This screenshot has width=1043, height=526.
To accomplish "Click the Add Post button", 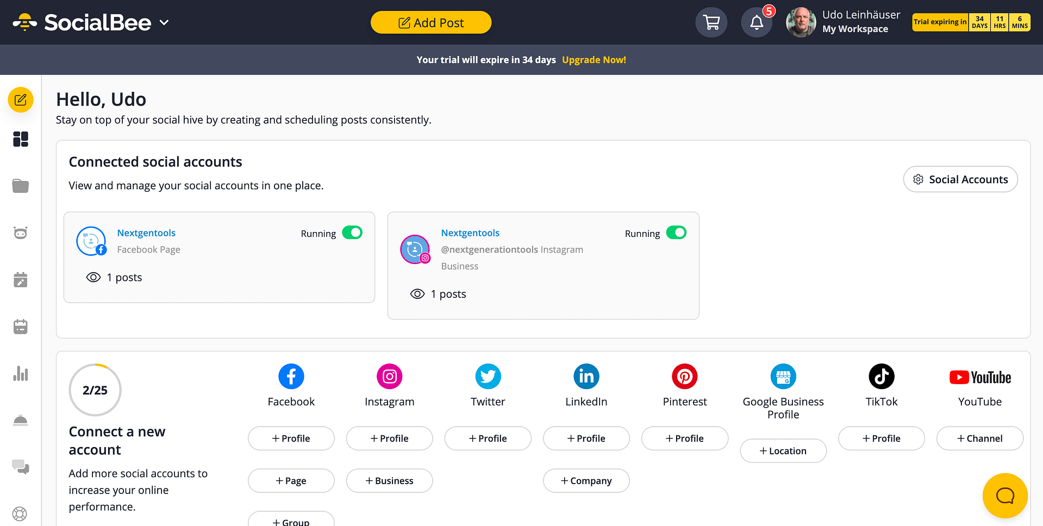I will pyautogui.click(x=431, y=22).
